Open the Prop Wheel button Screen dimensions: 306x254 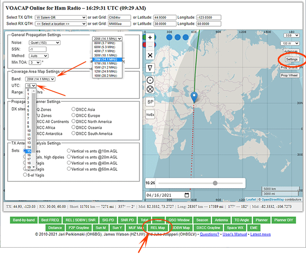coord(289,75)
